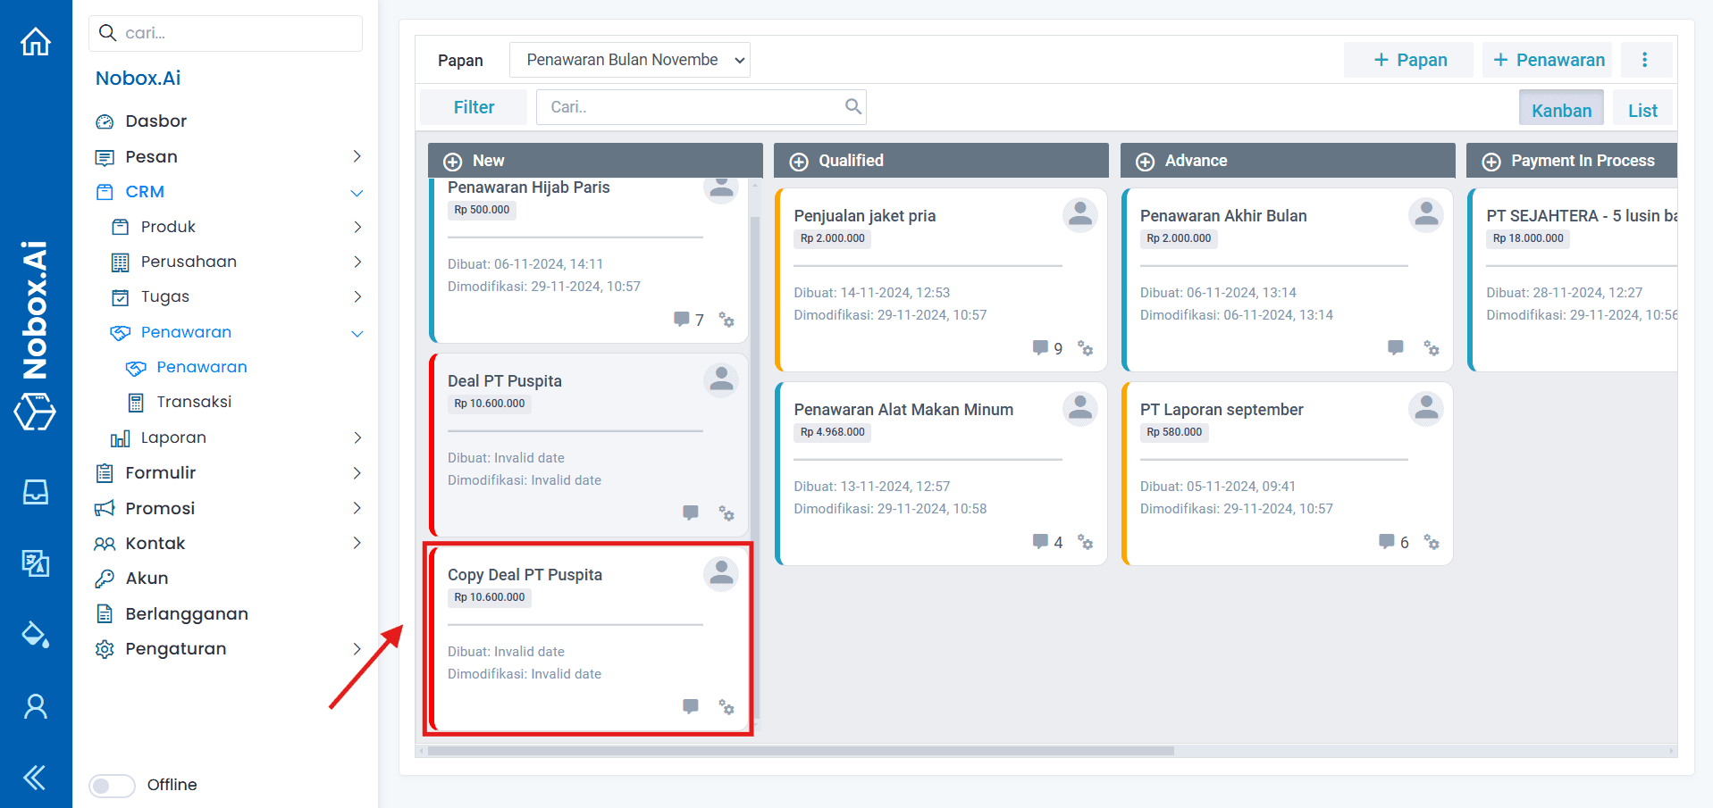
Task: Click the plus icon on the New column header
Action: click(x=451, y=161)
